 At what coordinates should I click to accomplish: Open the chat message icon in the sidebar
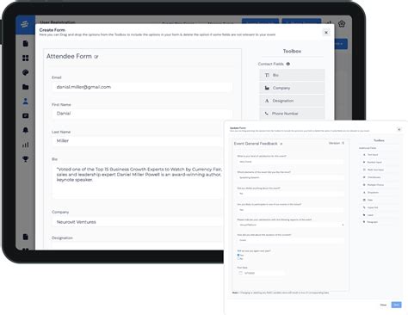[x=26, y=116]
